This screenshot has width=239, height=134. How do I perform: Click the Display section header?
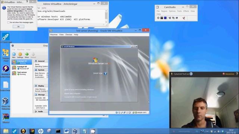[41, 86]
